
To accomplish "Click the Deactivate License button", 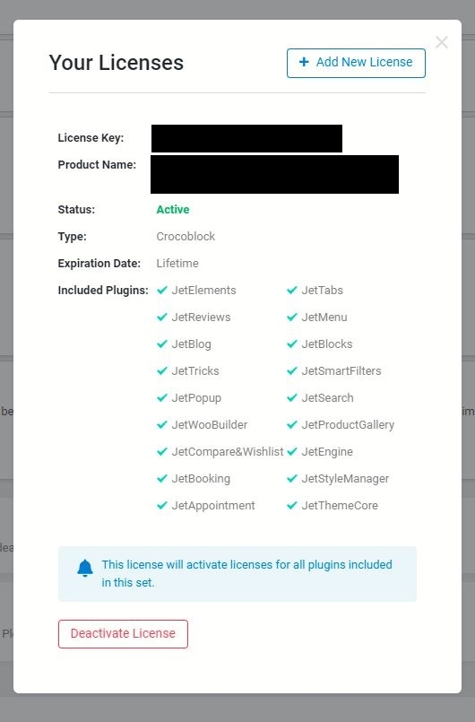I will tap(123, 633).
